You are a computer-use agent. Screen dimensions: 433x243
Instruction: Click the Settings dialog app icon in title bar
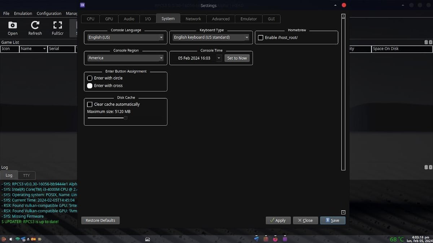point(83,5)
